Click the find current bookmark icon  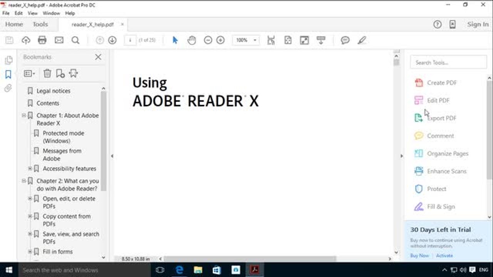[x=73, y=73]
